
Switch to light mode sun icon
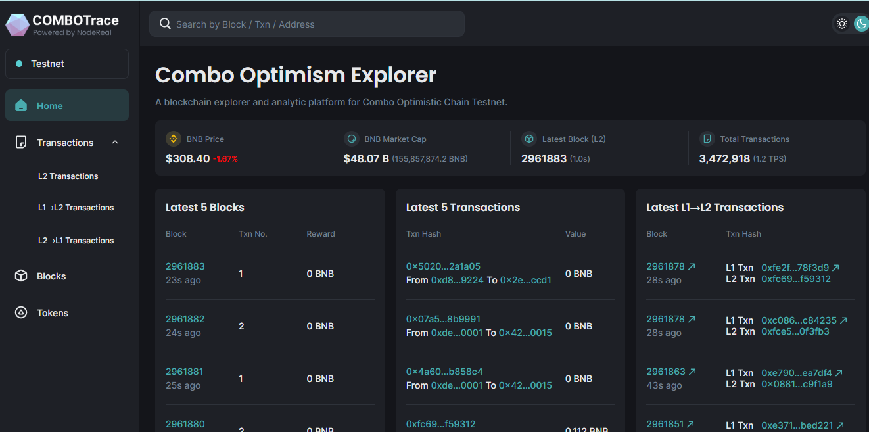842,24
